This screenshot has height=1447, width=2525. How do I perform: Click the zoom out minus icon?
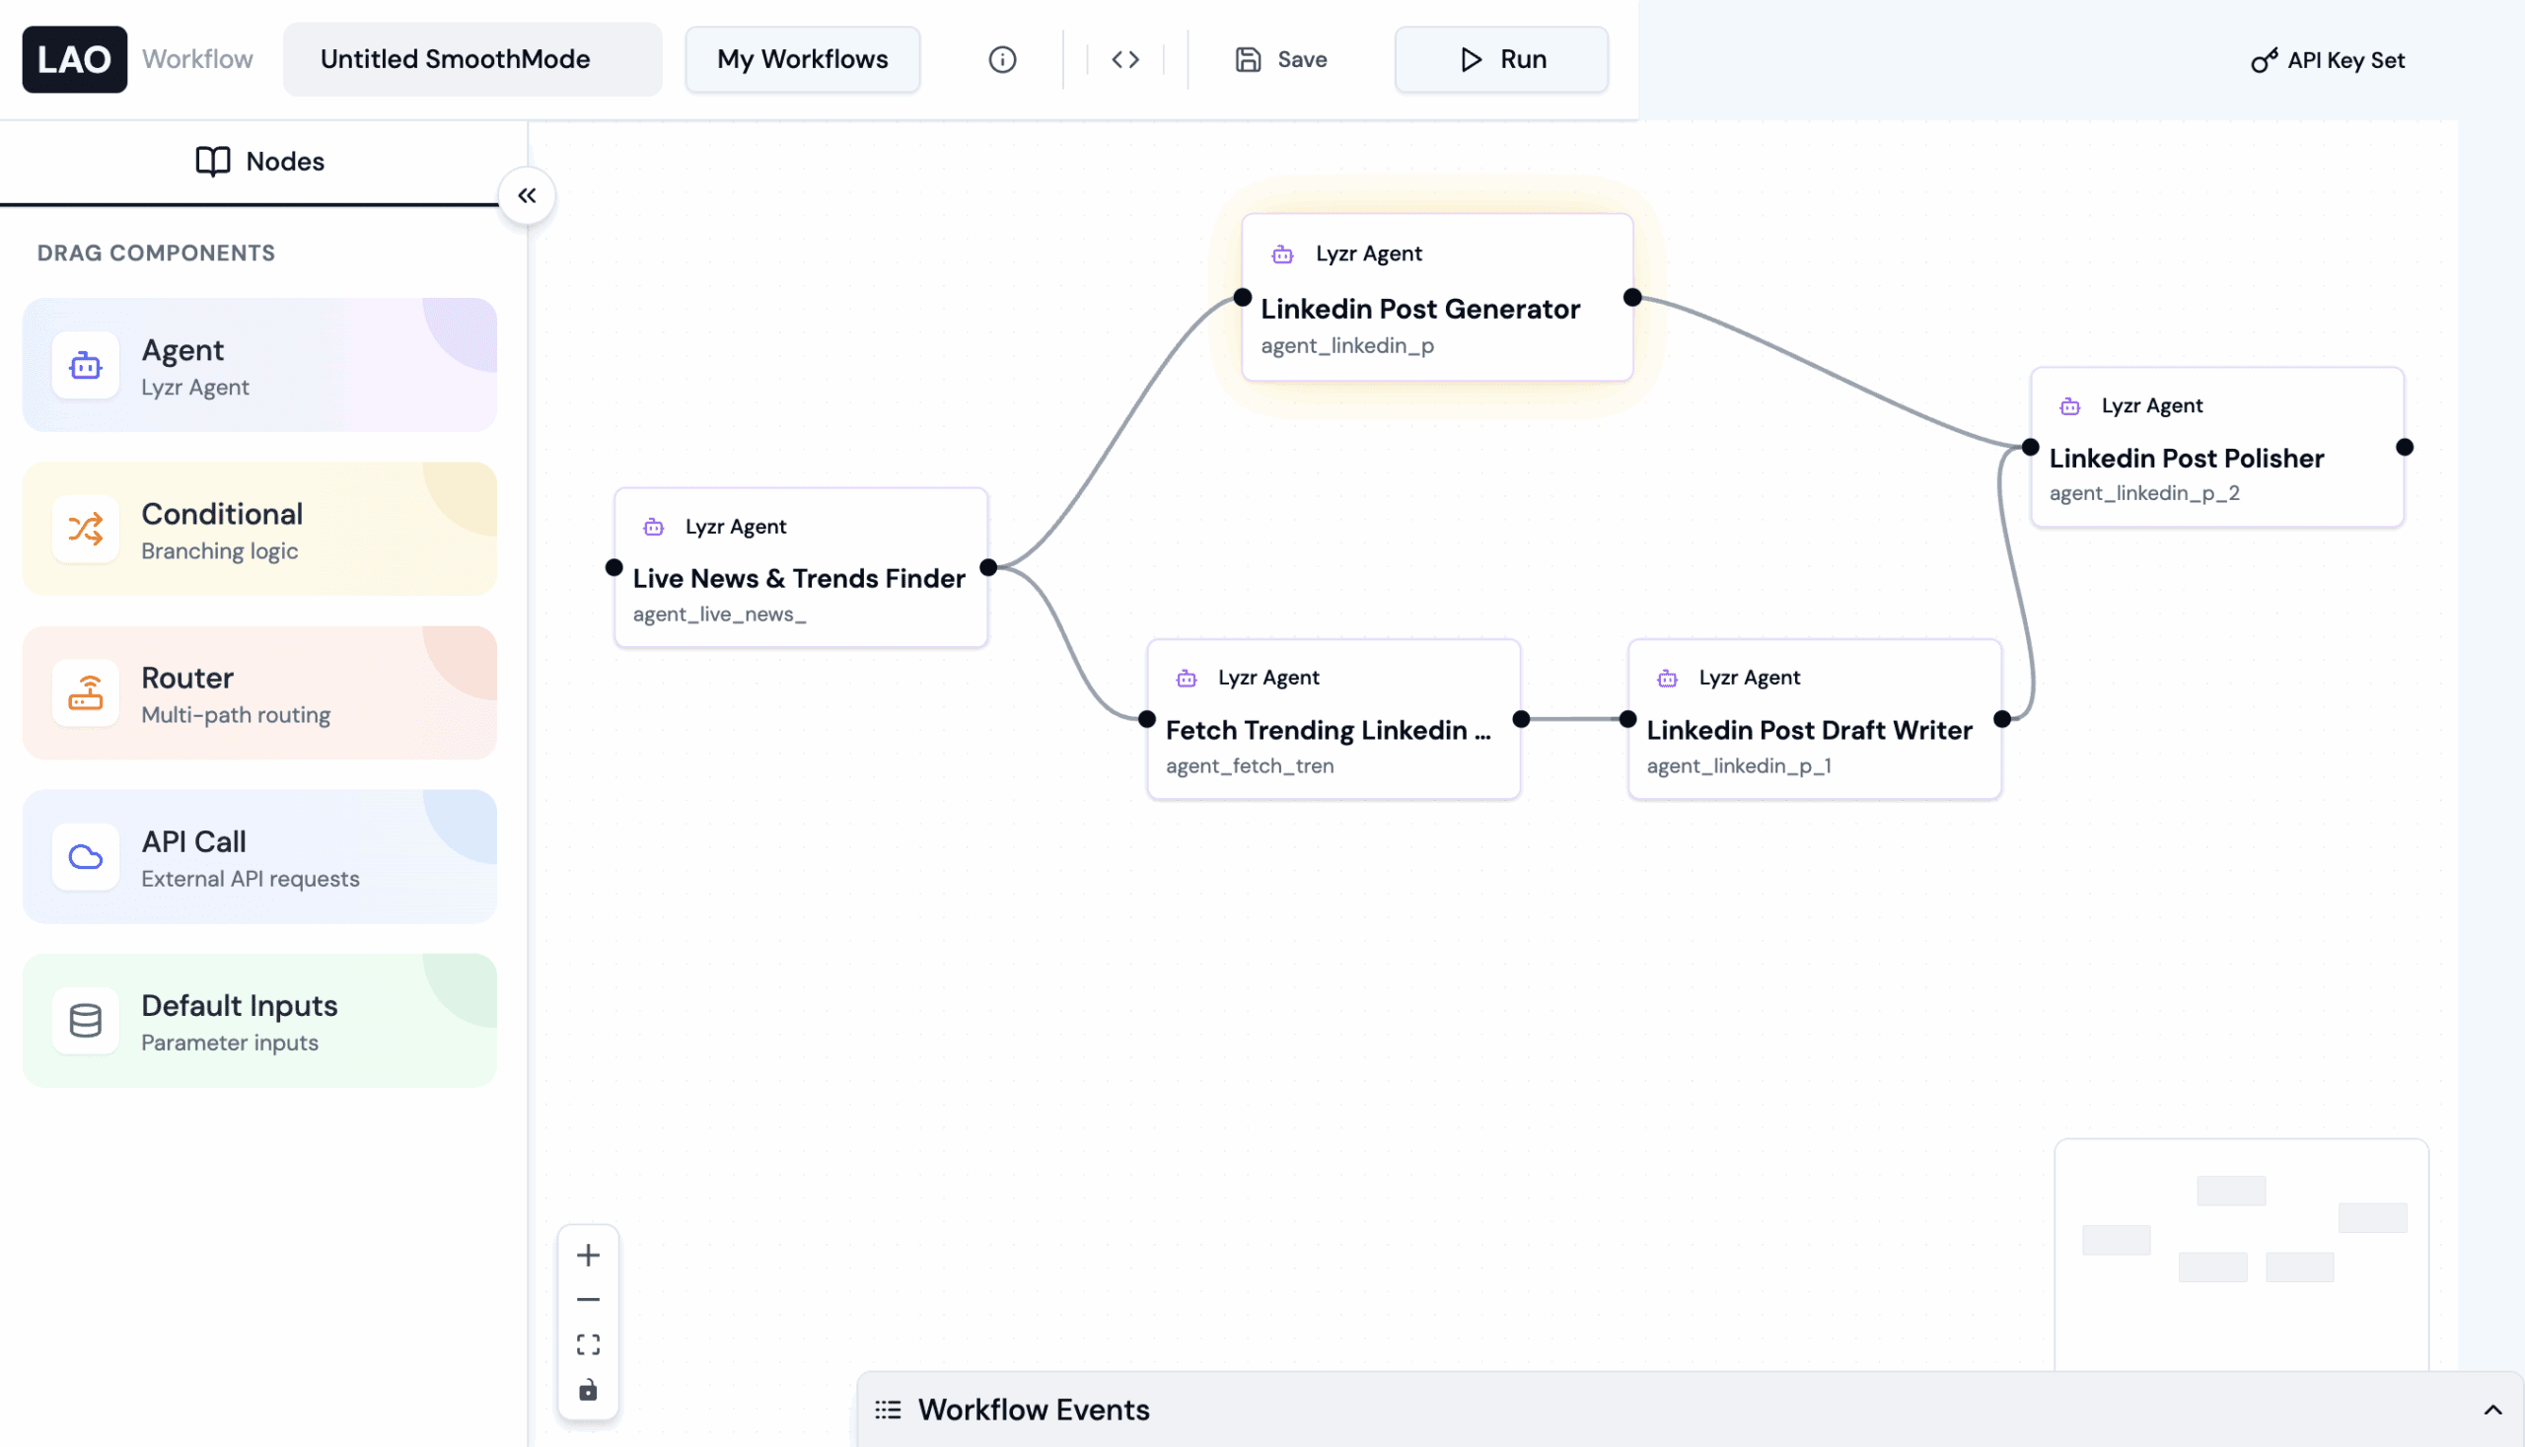click(x=588, y=1300)
